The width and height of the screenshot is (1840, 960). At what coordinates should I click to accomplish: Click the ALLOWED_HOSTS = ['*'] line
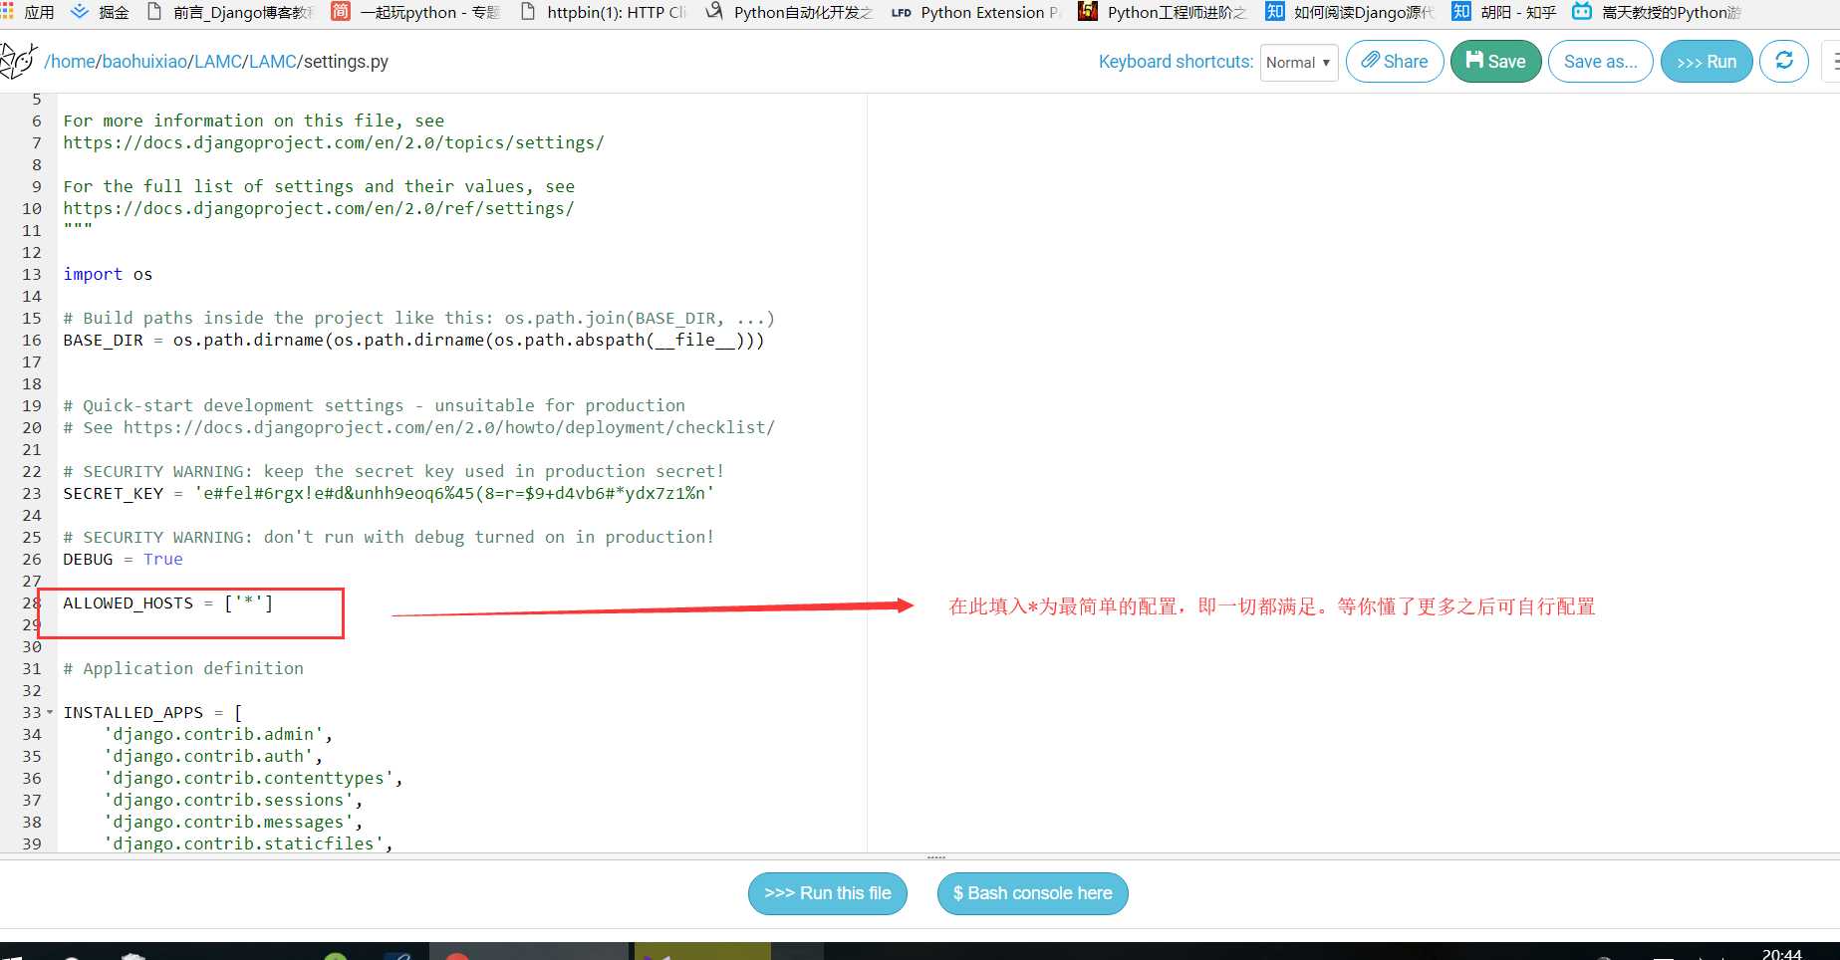pos(167,602)
